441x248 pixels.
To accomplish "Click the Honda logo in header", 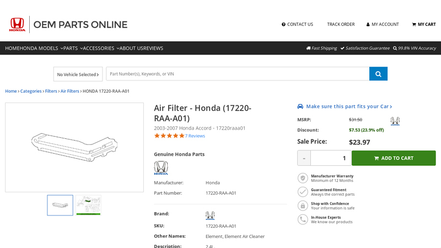I will [17, 24].
